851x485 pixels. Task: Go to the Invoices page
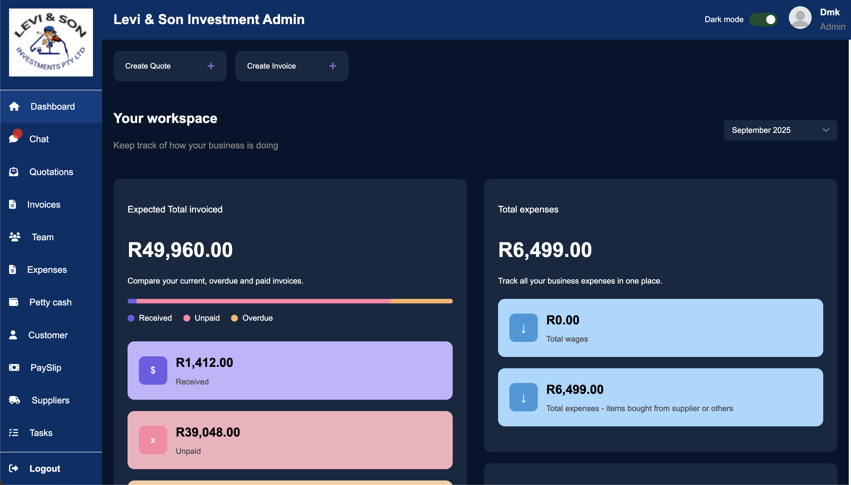coord(44,205)
